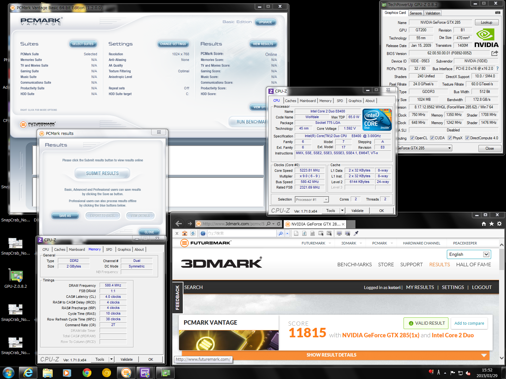
Task: Click the LOGOUT link on 3DMark page
Action: (482, 287)
